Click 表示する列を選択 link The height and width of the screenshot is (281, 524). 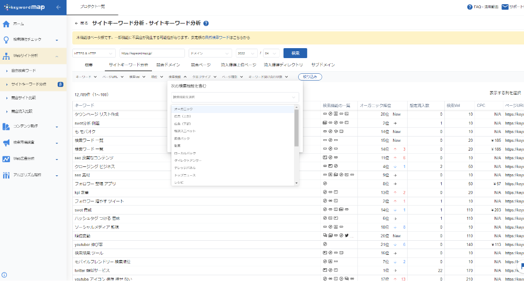(505, 93)
